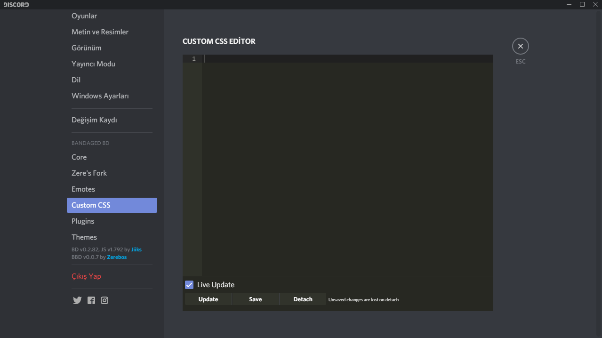602x338 pixels.
Task: Save the custom CSS
Action: pos(256,299)
